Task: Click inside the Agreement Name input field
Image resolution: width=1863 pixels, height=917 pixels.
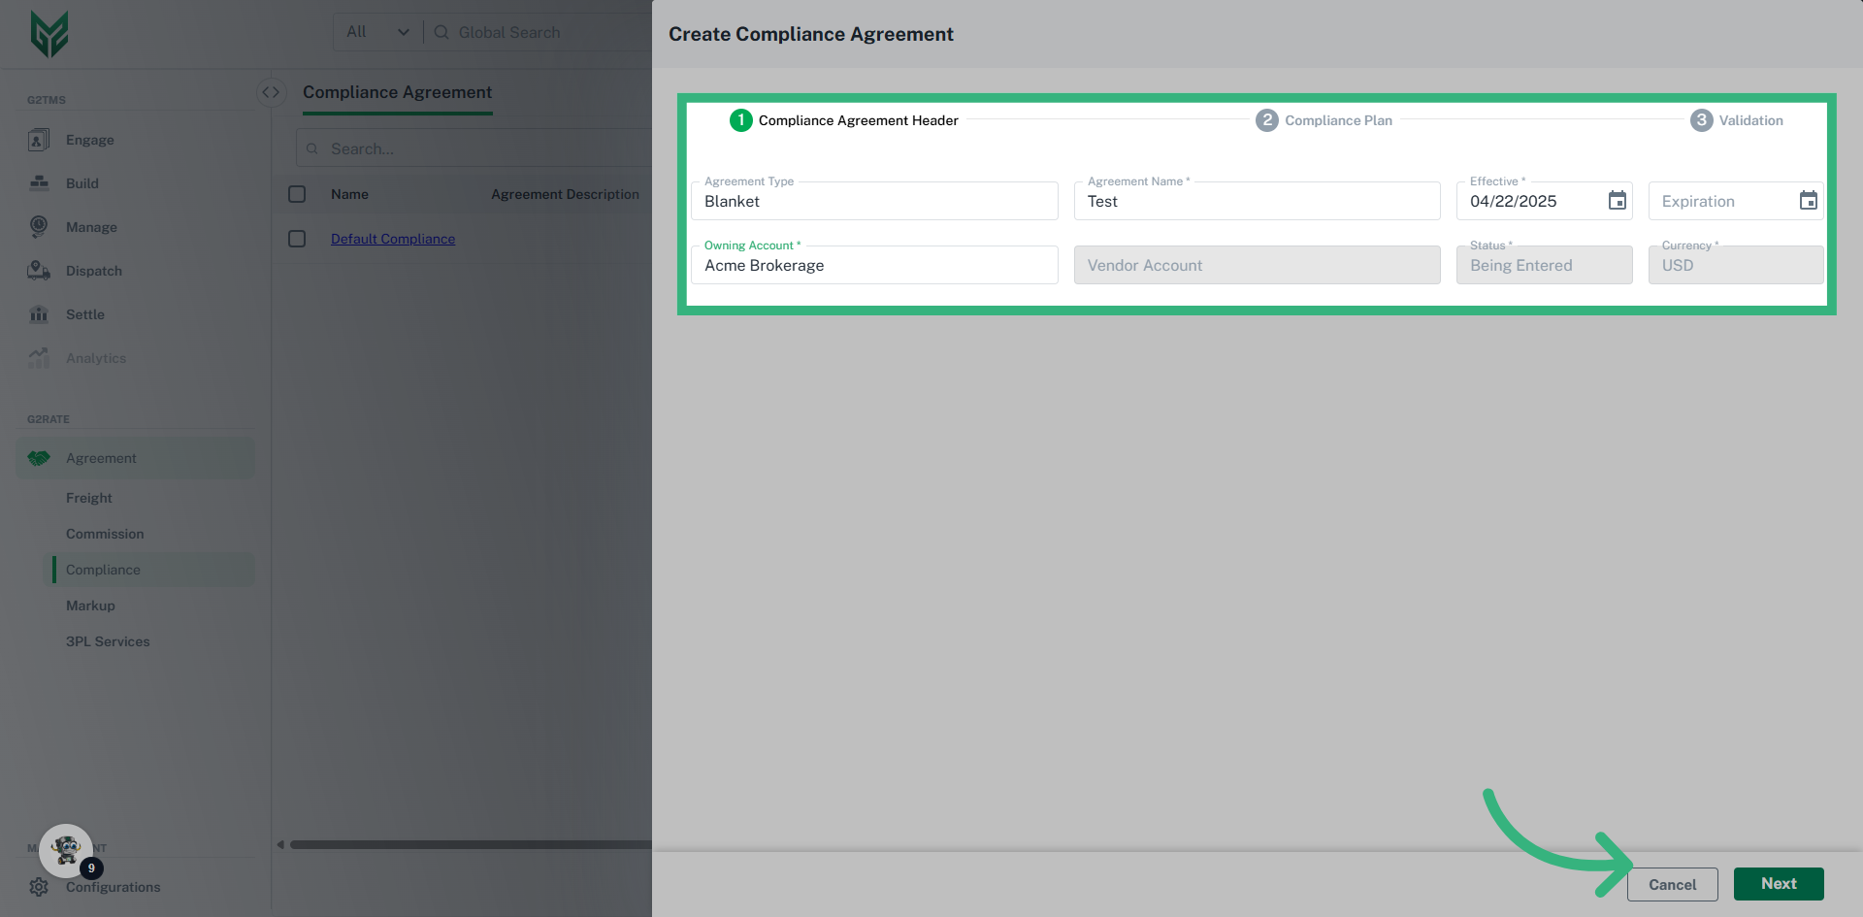Action: pyautogui.click(x=1257, y=201)
